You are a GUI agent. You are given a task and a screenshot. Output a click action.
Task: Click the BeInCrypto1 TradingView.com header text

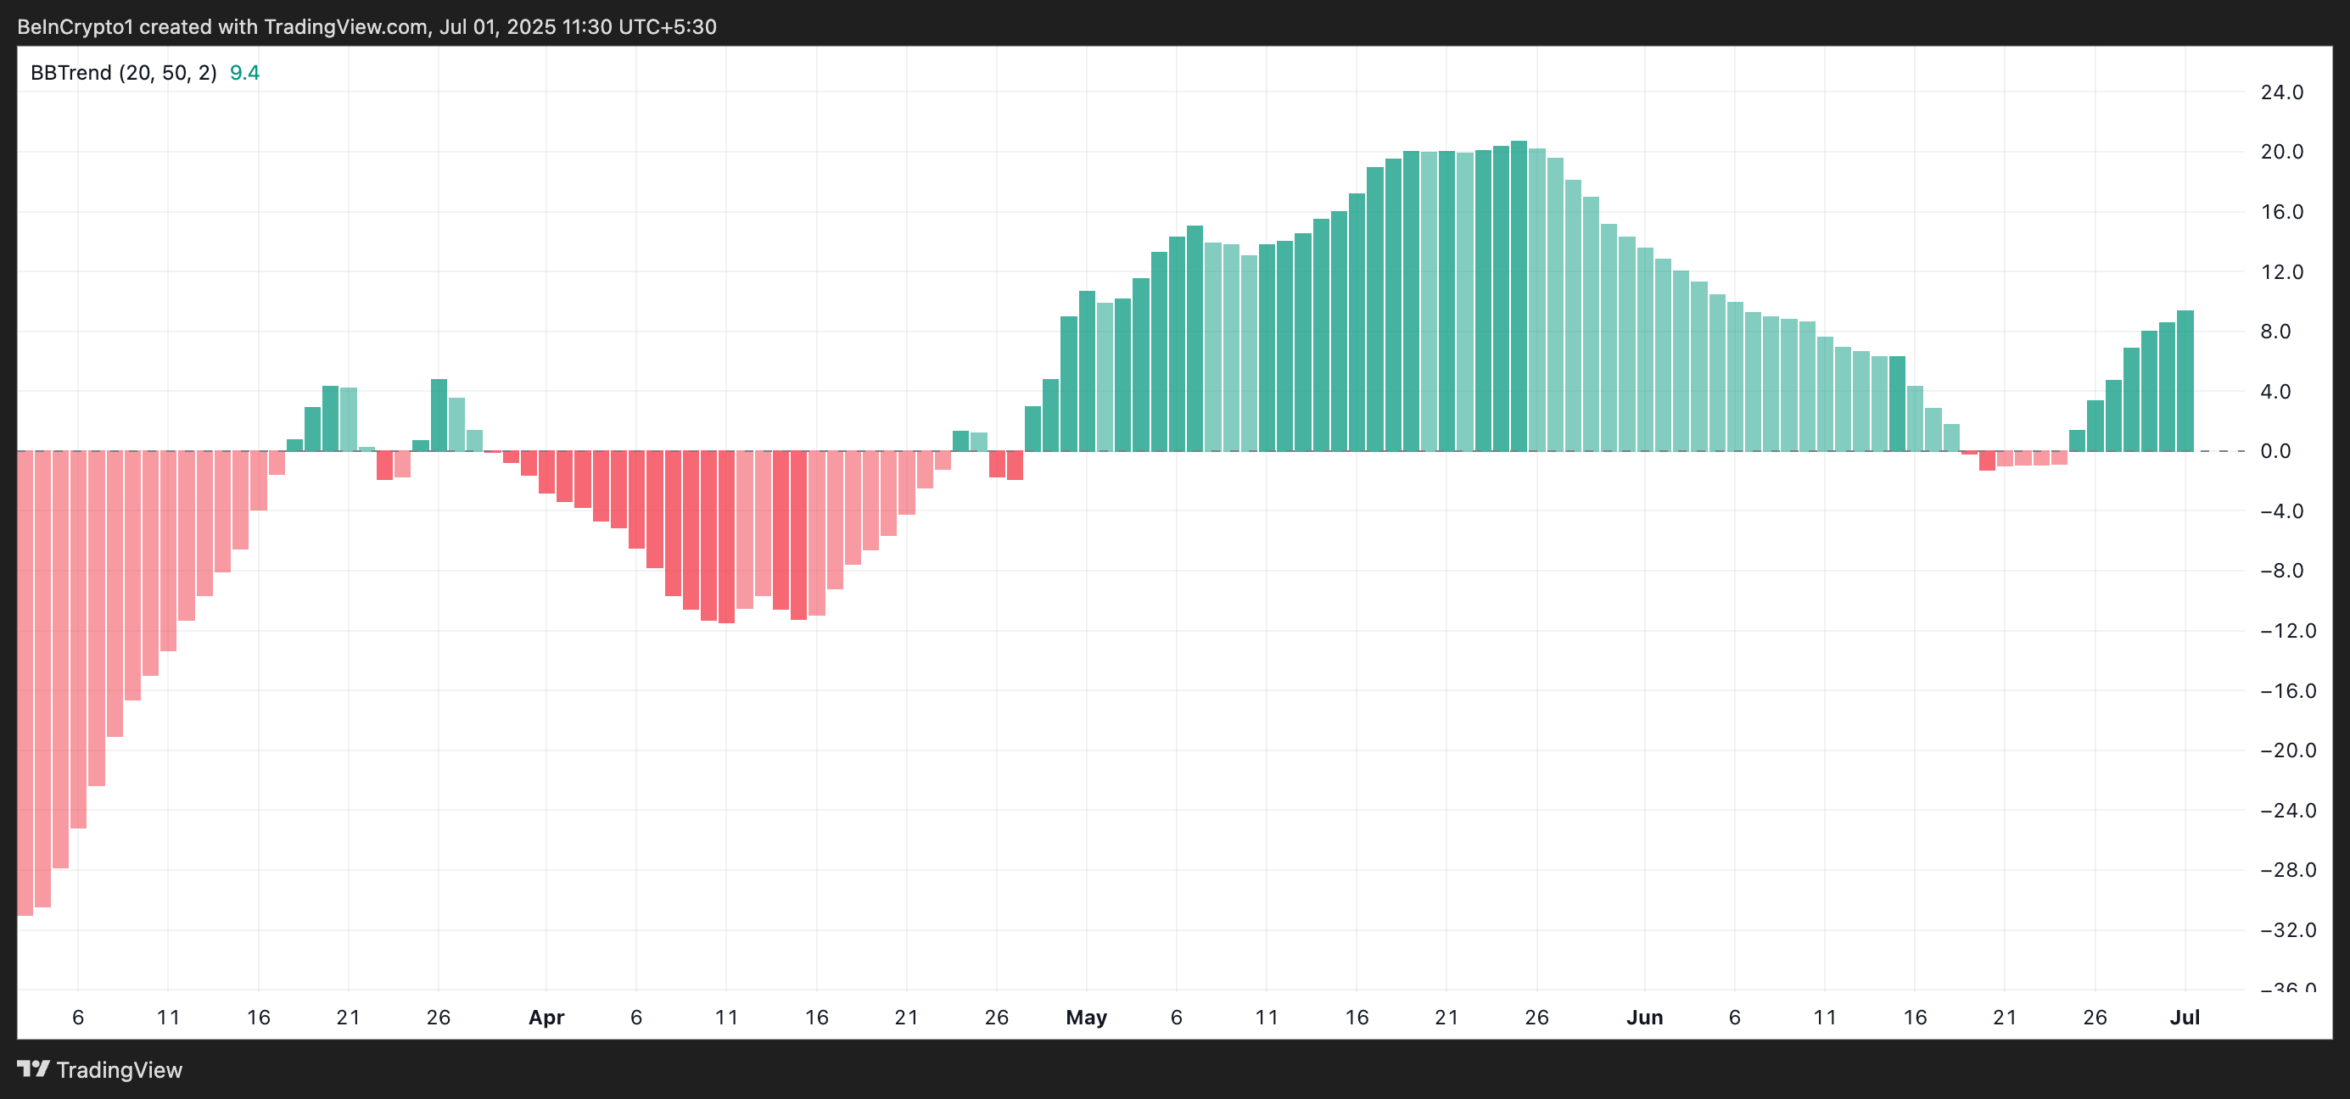tap(366, 26)
